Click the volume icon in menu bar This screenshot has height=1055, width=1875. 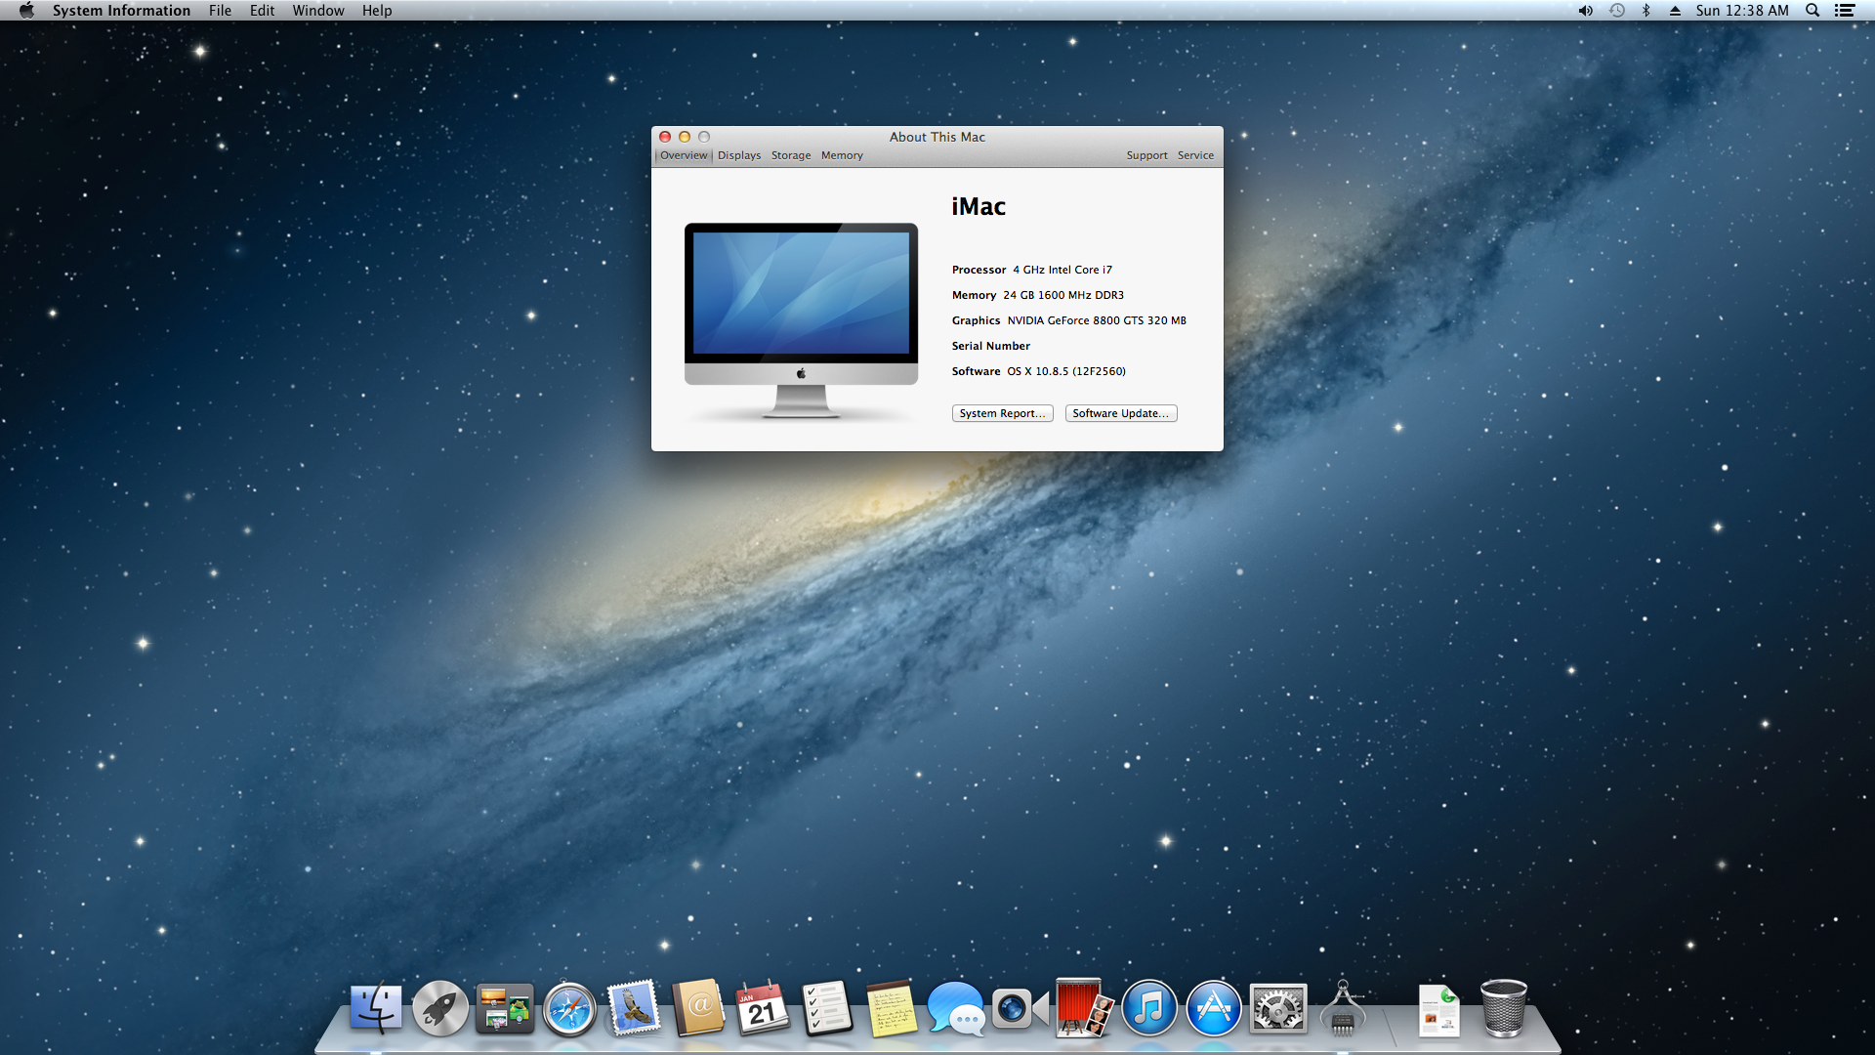pyautogui.click(x=1585, y=11)
